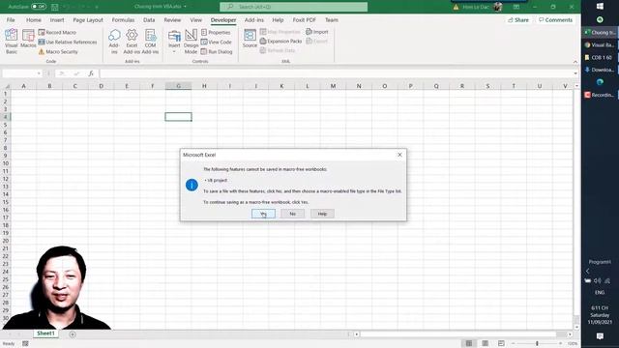Click the Select All corner button
This screenshot has width=619, height=348.
[x=6, y=86]
